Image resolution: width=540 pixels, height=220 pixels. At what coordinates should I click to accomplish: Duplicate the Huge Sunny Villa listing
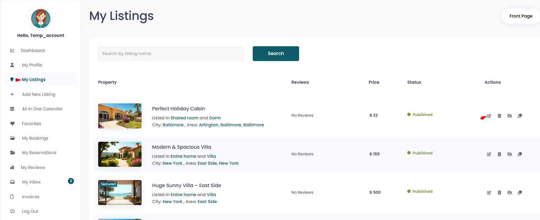point(520,192)
